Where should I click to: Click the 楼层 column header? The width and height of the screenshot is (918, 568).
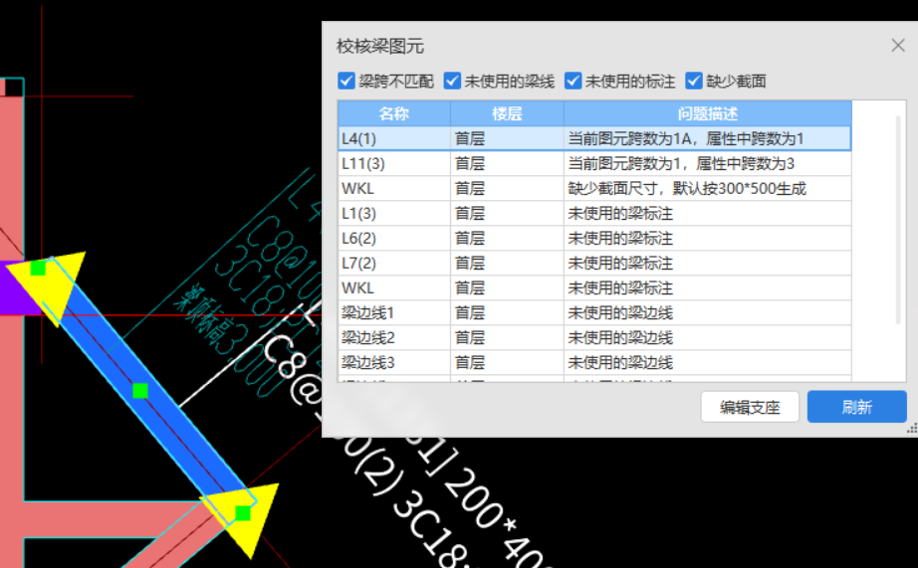tap(507, 113)
